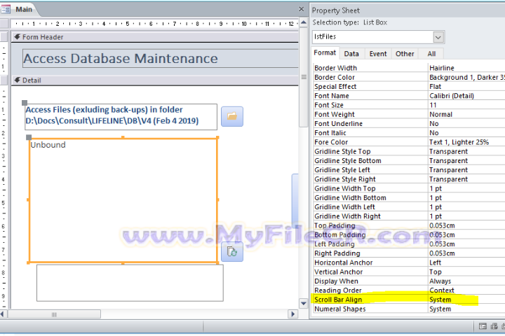The image size is (505, 336).
Task: Click the Border Color property value
Action: click(x=466, y=77)
